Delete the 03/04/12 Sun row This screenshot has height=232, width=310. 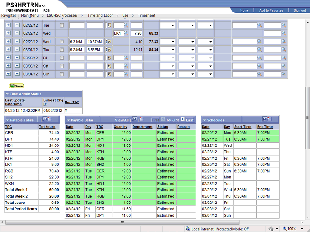[x=17, y=74]
